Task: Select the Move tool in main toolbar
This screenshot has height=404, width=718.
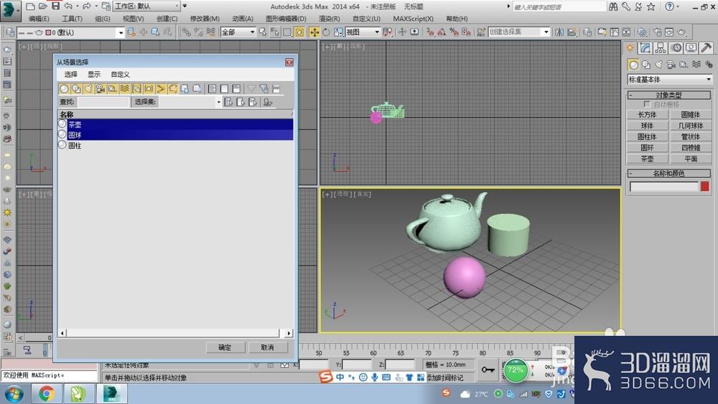Action: (314, 32)
